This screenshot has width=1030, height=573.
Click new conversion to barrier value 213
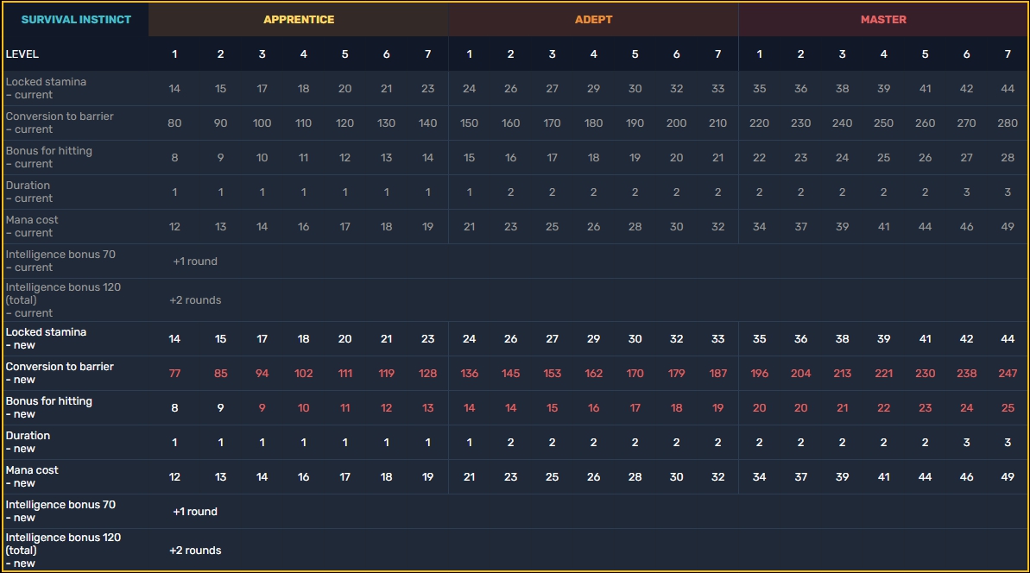(842, 374)
